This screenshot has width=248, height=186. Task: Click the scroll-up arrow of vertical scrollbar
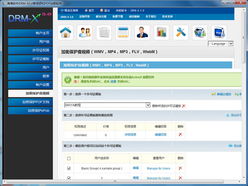click(244, 10)
